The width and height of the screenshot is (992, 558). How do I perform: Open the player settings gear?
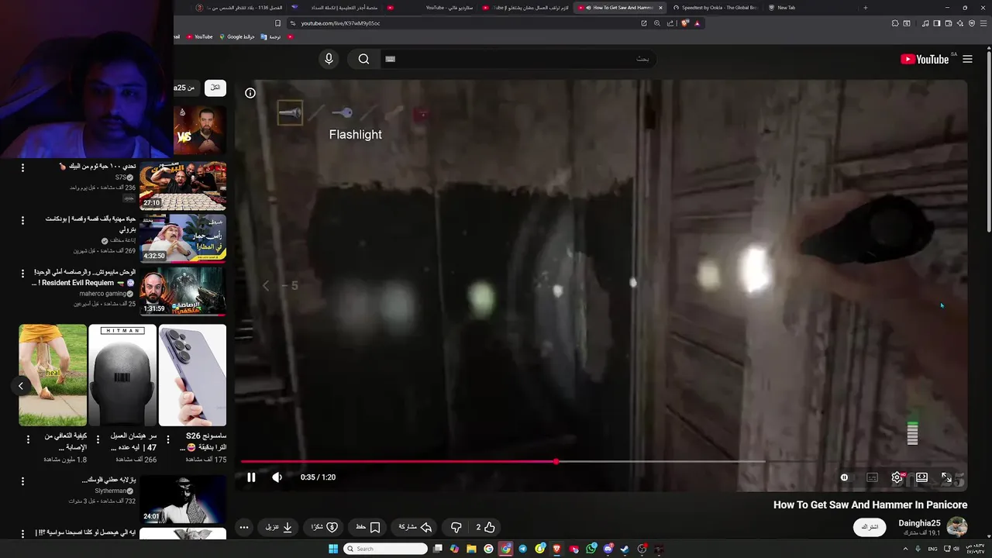(x=897, y=477)
